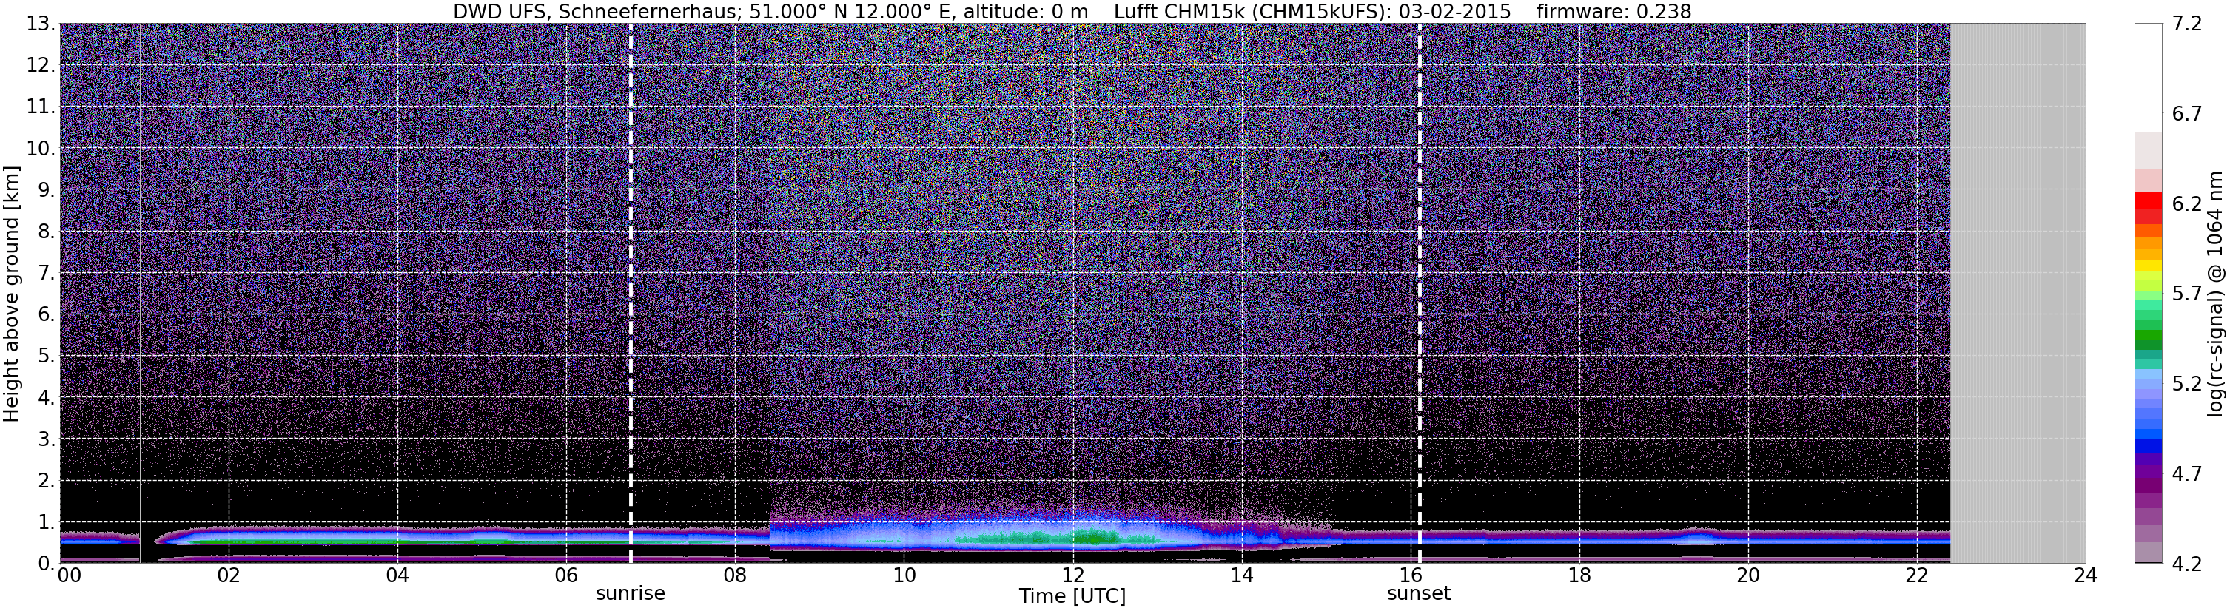Click the 'firmware: 0.238' text in title
Image resolution: width=2230 pixels, height=611 pixels.
pyautogui.click(x=1613, y=11)
